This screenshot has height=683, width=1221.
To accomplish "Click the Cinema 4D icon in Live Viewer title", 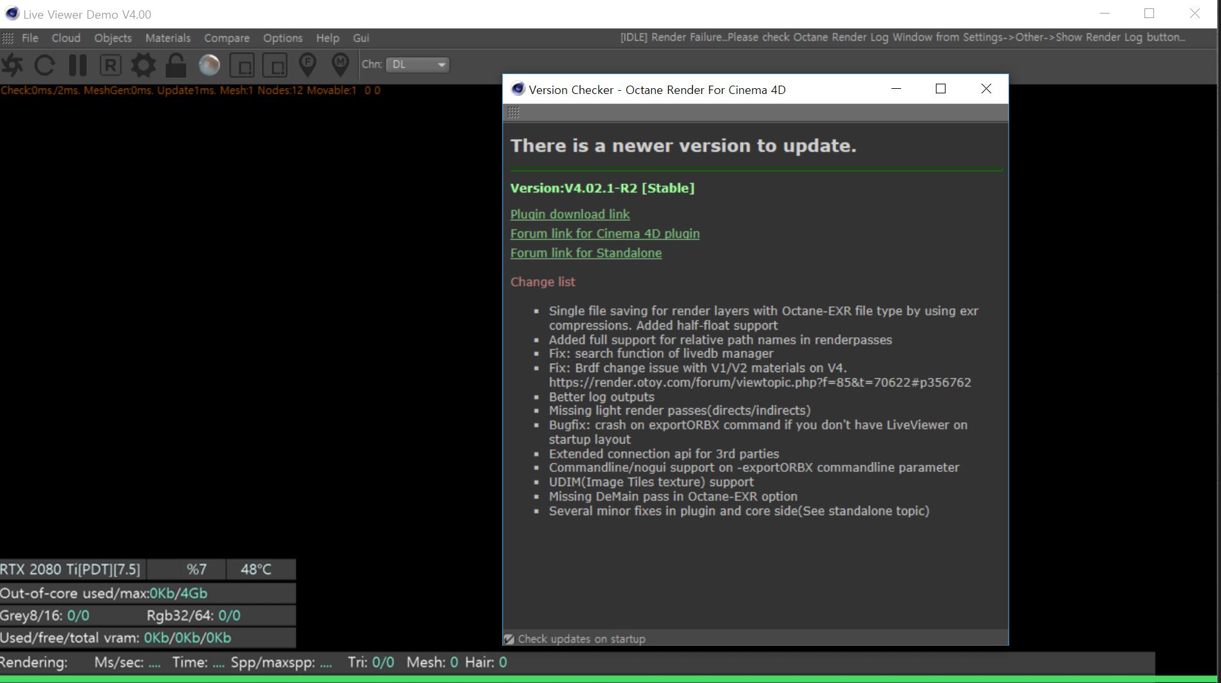I will tap(12, 14).
